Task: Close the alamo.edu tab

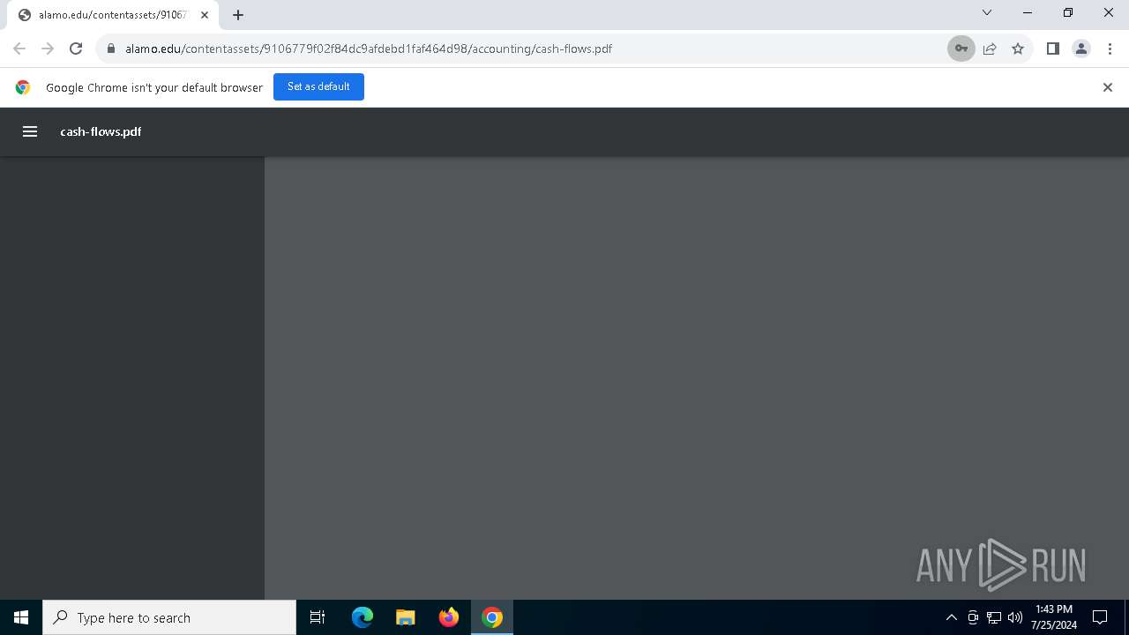Action: point(205,15)
